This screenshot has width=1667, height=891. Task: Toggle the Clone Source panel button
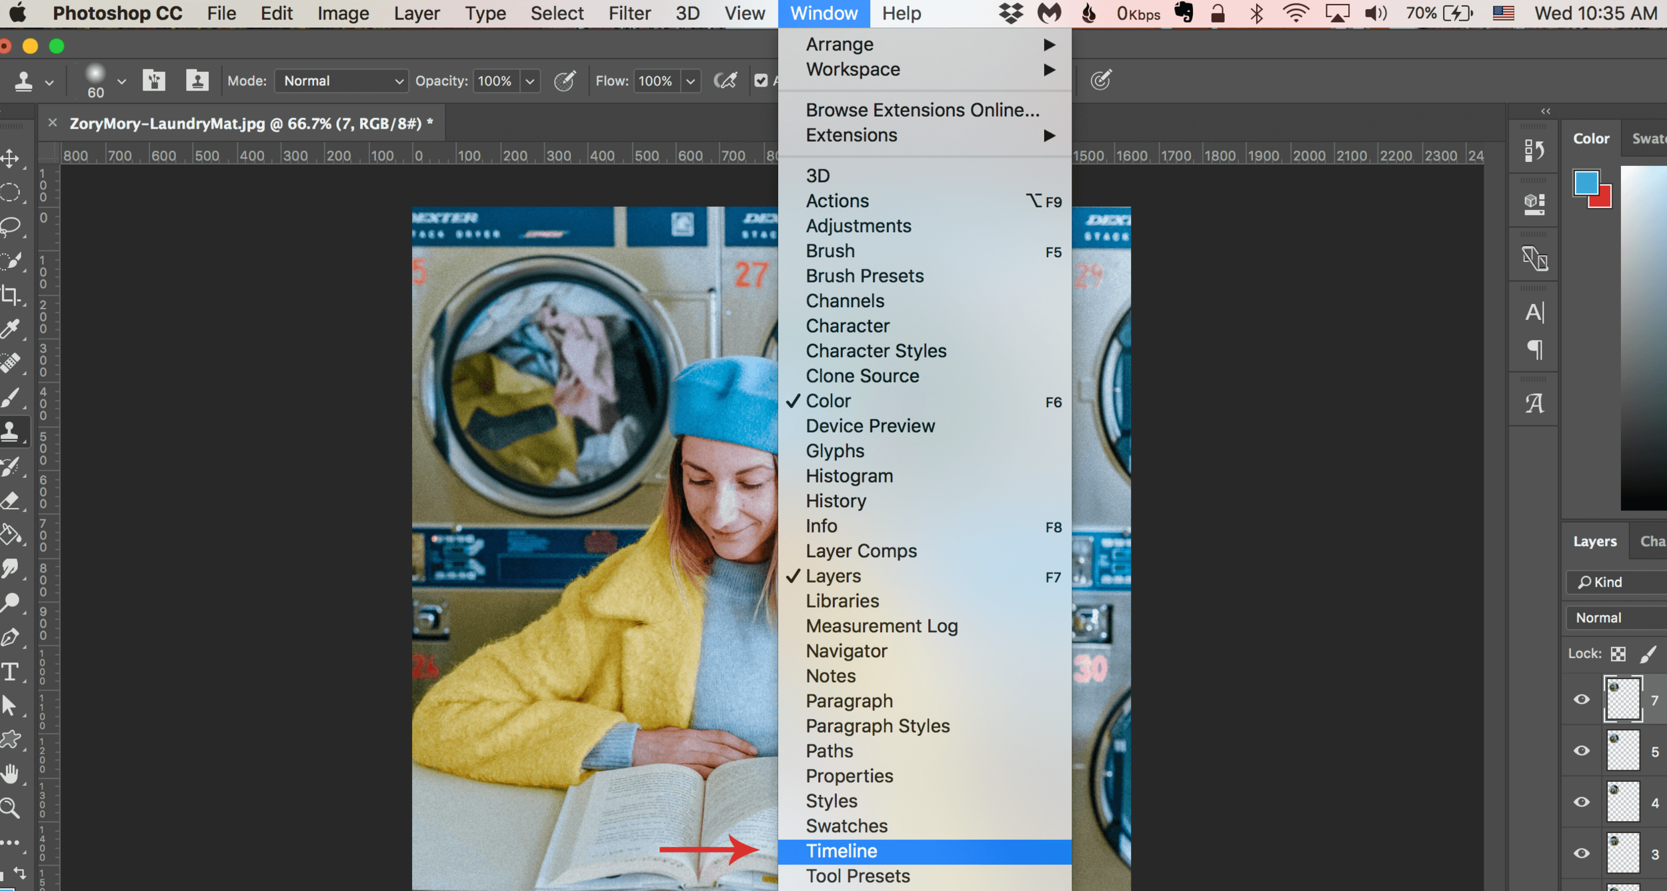pos(197,81)
